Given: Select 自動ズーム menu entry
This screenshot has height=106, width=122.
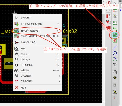Looking at the screenshot, I should tap(38, 70).
